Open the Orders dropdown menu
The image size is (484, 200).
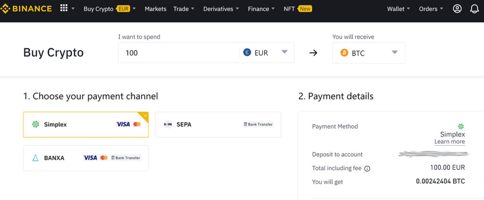click(x=431, y=9)
